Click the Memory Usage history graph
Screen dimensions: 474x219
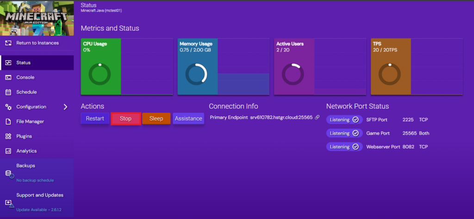point(243,67)
